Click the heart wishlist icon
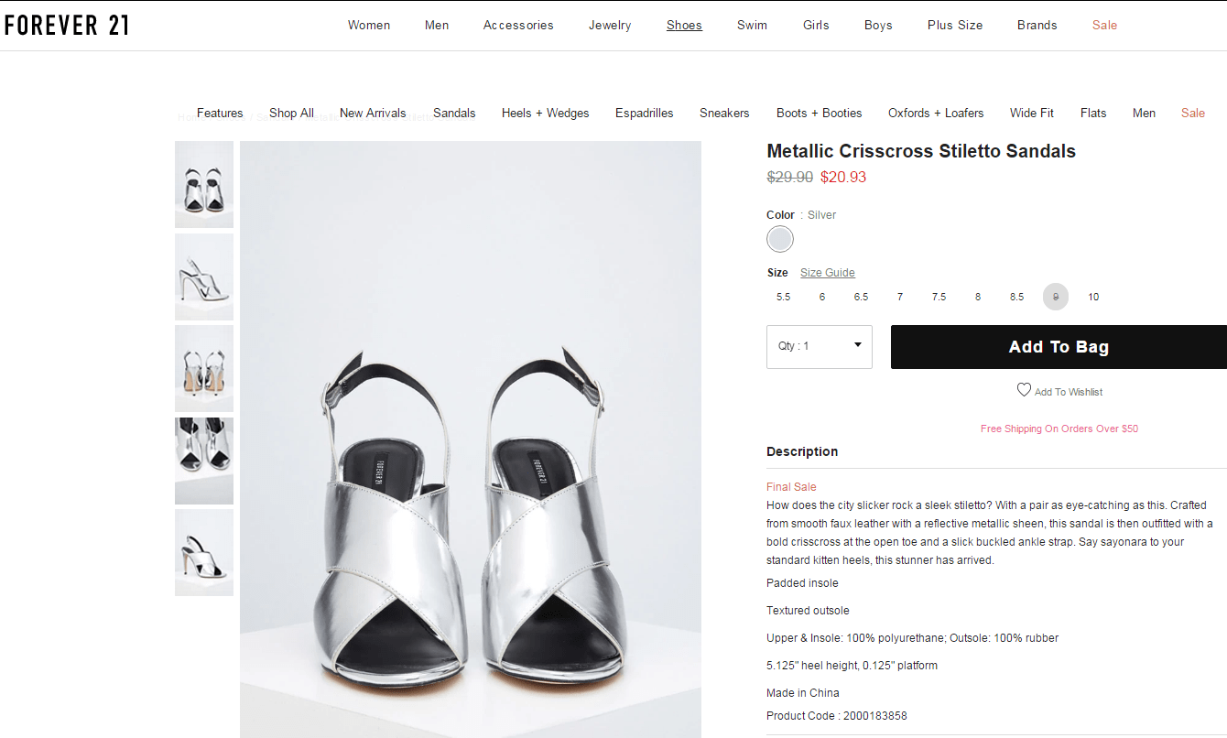This screenshot has height=738, width=1227. coord(1024,390)
